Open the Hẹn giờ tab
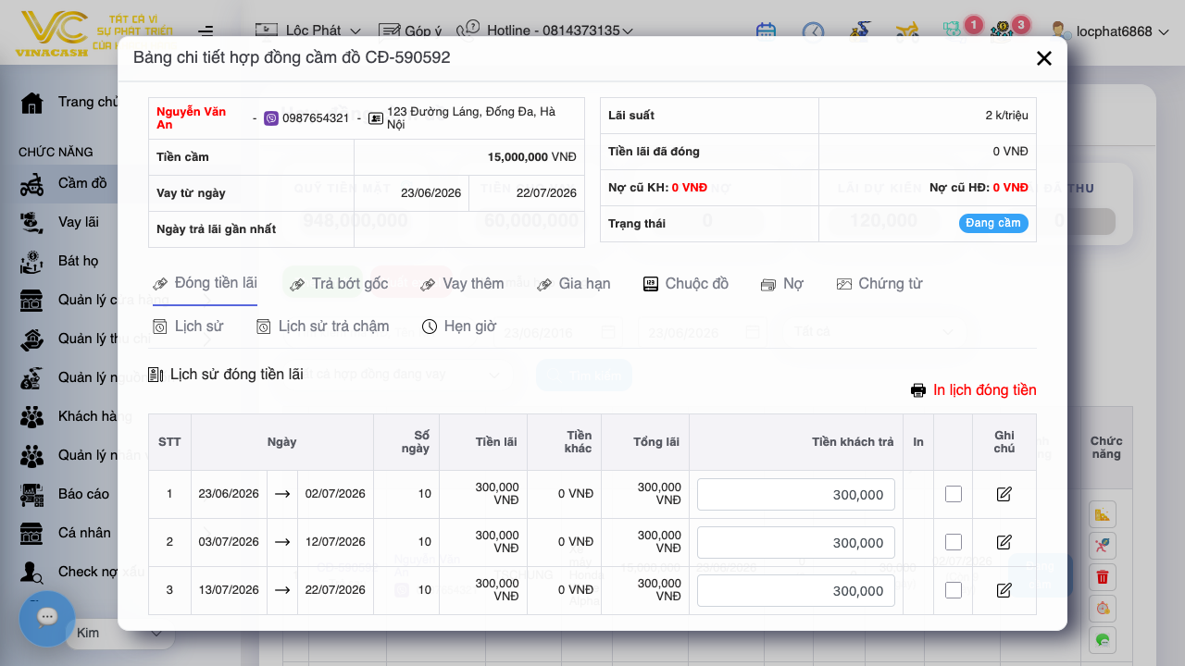This screenshot has width=1185, height=666. coord(459,327)
